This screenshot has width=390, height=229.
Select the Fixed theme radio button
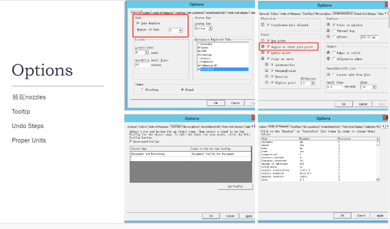182,90
